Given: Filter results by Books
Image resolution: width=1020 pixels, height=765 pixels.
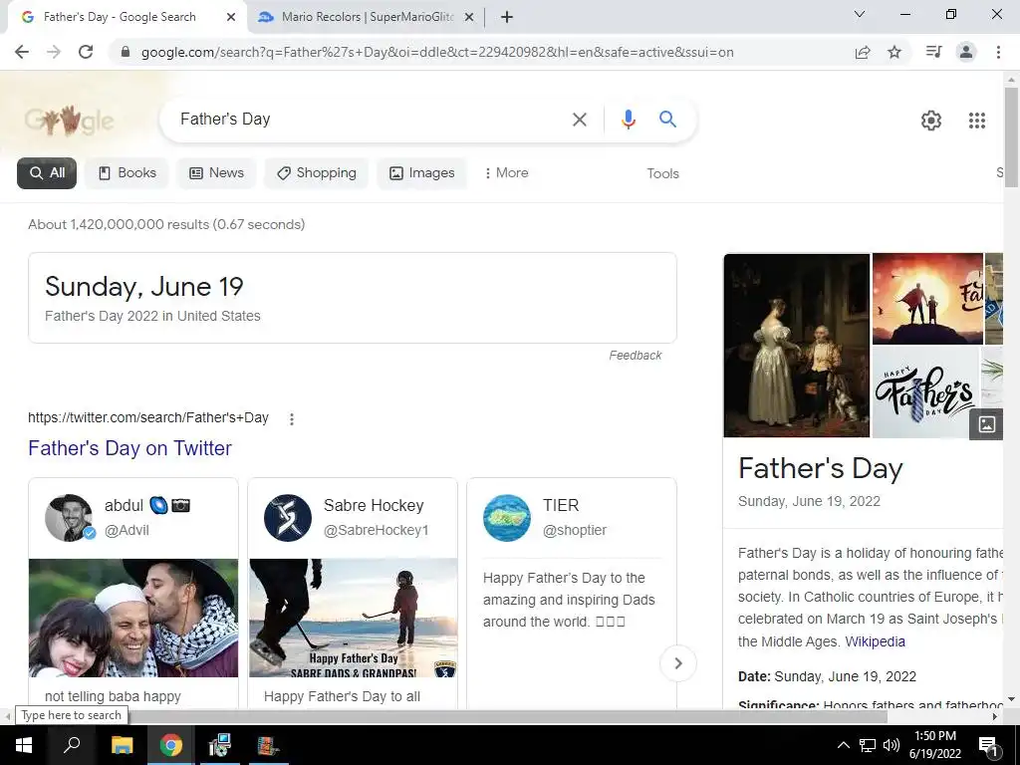Looking at the screenshot, I should pos(127,173).
